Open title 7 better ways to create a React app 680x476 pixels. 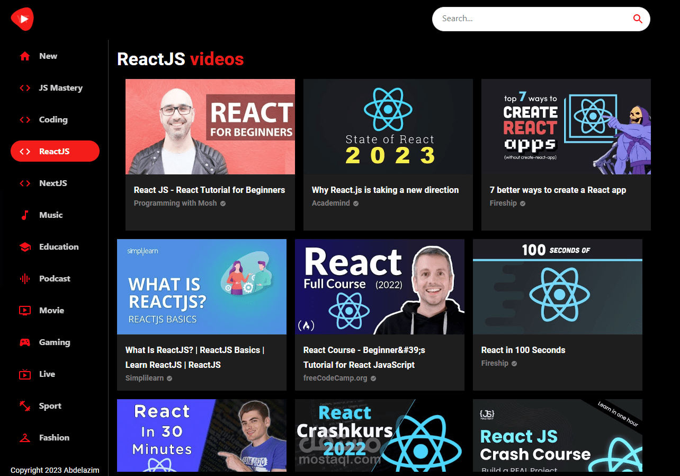click(558, 190)
